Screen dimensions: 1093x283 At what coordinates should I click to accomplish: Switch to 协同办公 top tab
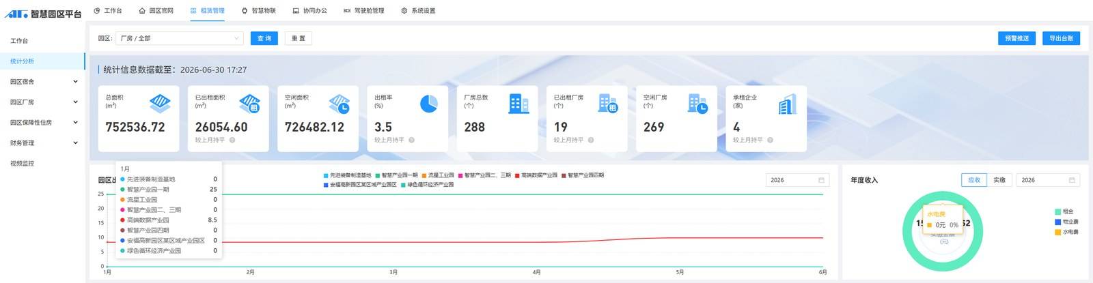coord(309,10)
